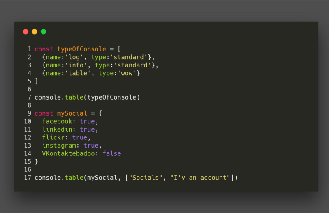Click the flickr property key
Image resolution: width=329 pixels, height=213 pixels.
(53, 137)
